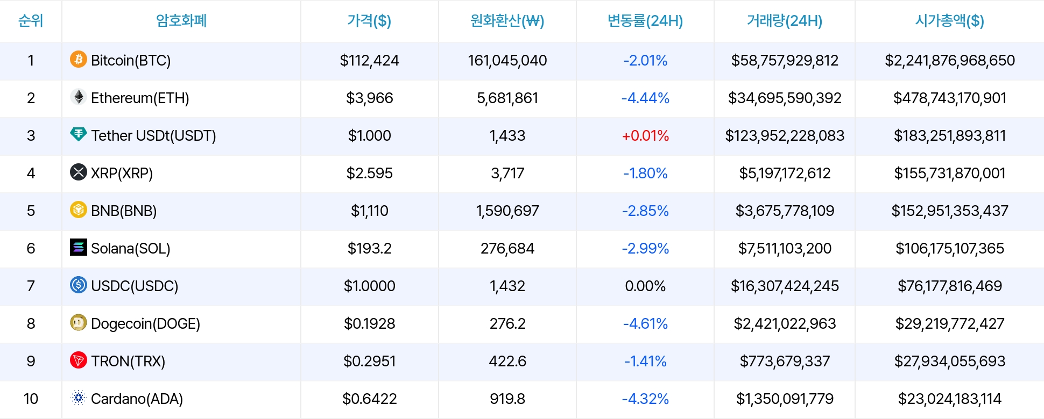Click the USDC coin icon
Viewport: 1044px width, 419px height.
click(79, 285)
